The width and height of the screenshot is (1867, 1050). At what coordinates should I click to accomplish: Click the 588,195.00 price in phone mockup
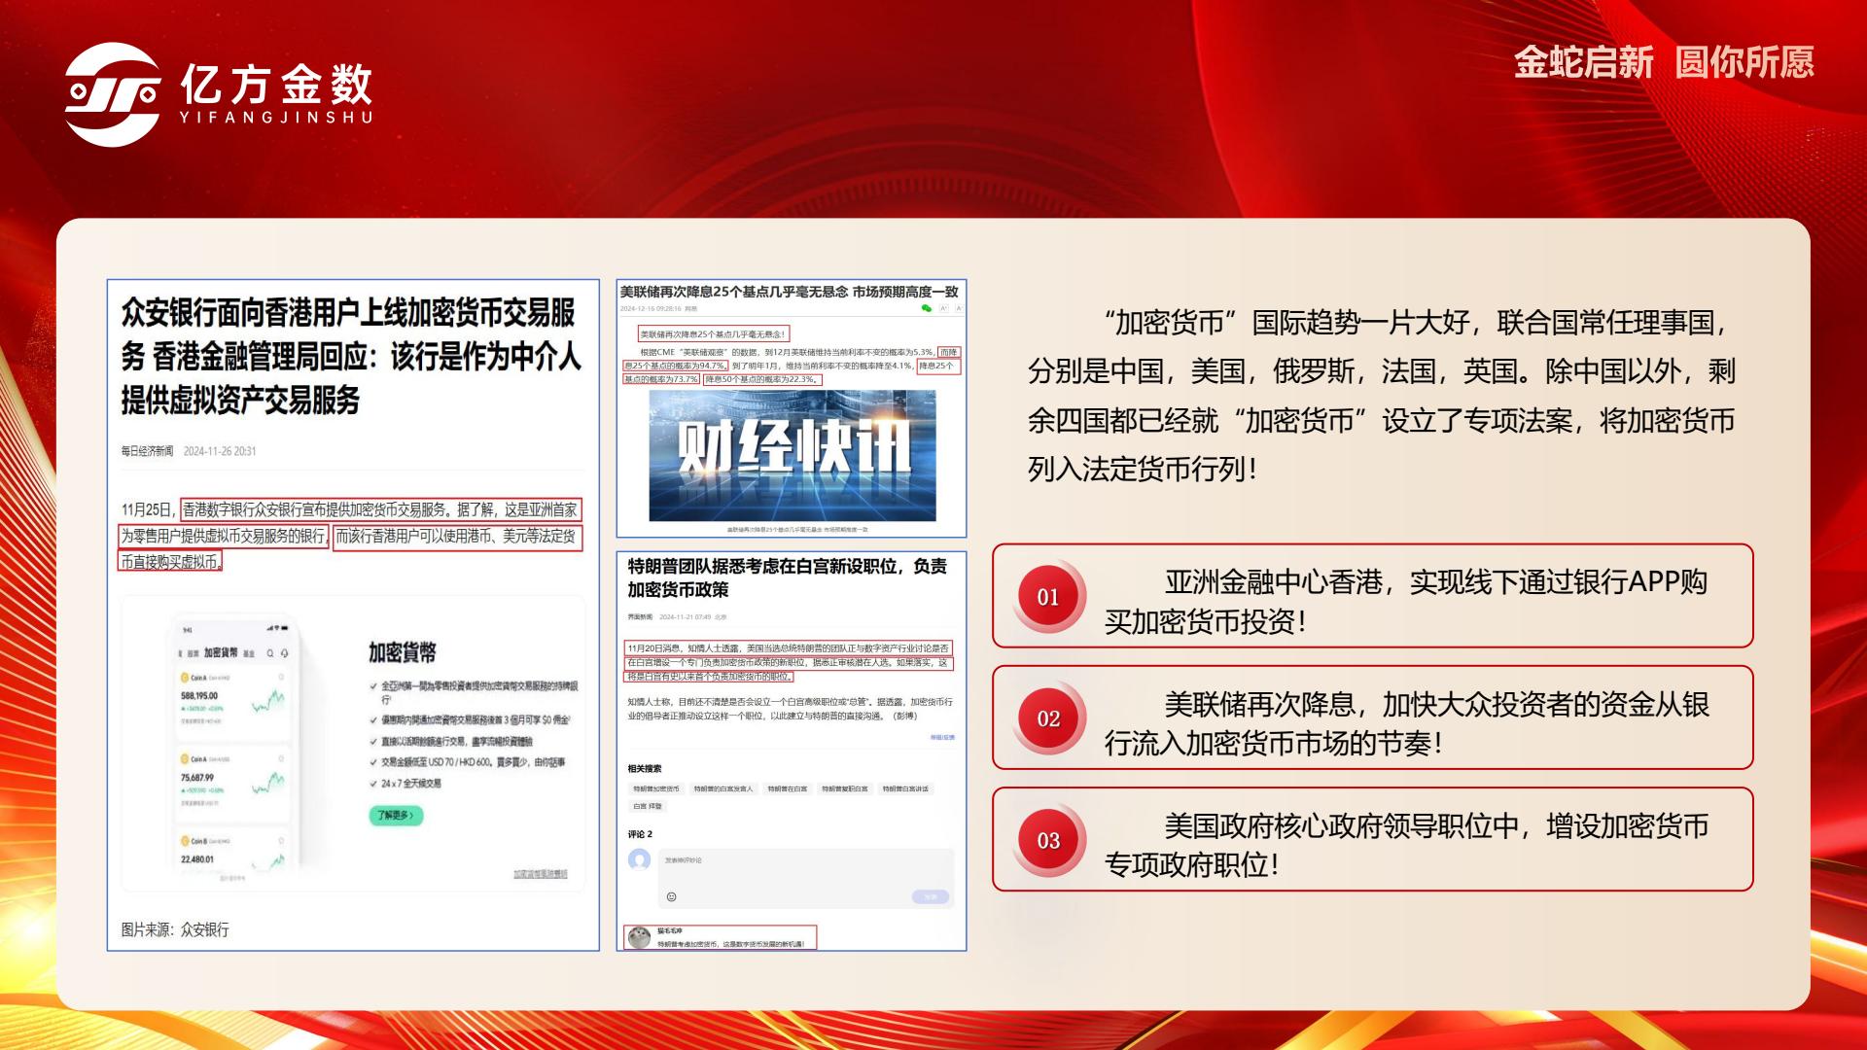coord(199,695)
